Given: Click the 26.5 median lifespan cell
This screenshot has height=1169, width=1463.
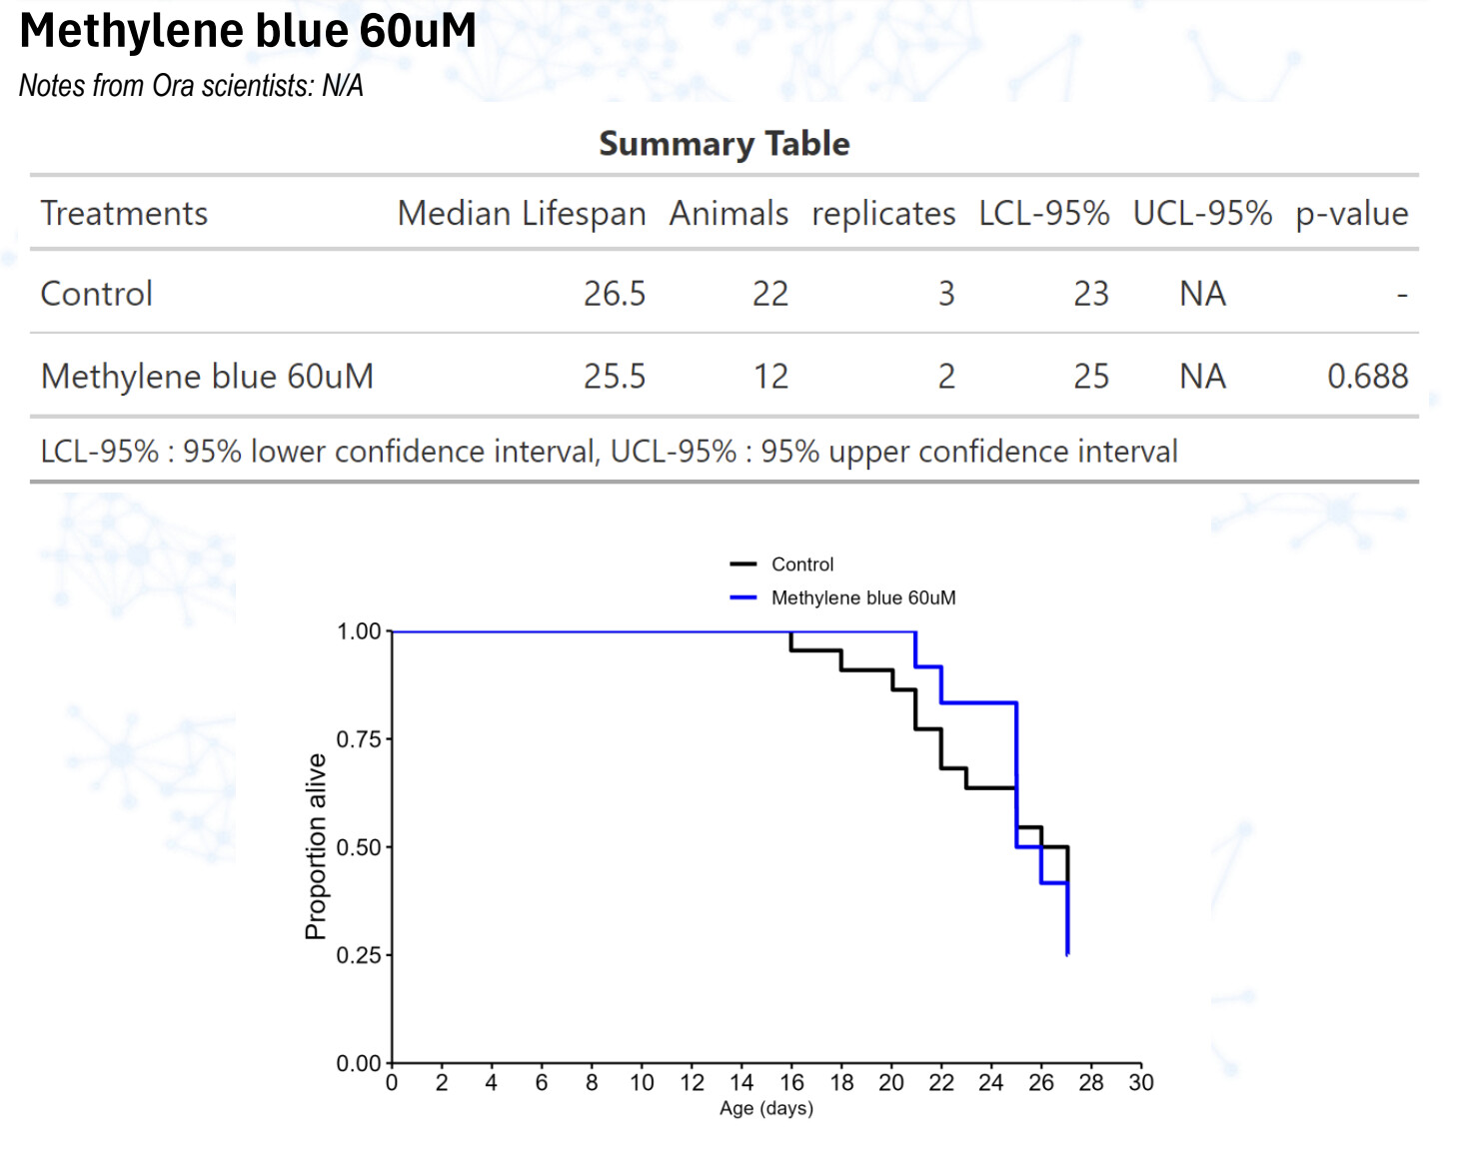Looking at the screenshot, I should tap(614, 294).
